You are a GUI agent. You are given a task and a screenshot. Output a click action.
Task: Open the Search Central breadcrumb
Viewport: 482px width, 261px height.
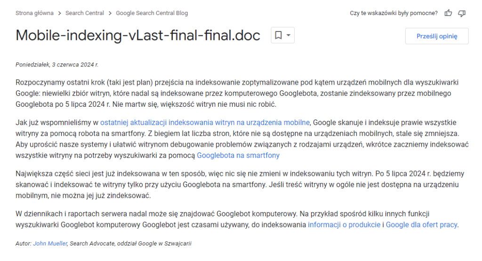point(85,13)
